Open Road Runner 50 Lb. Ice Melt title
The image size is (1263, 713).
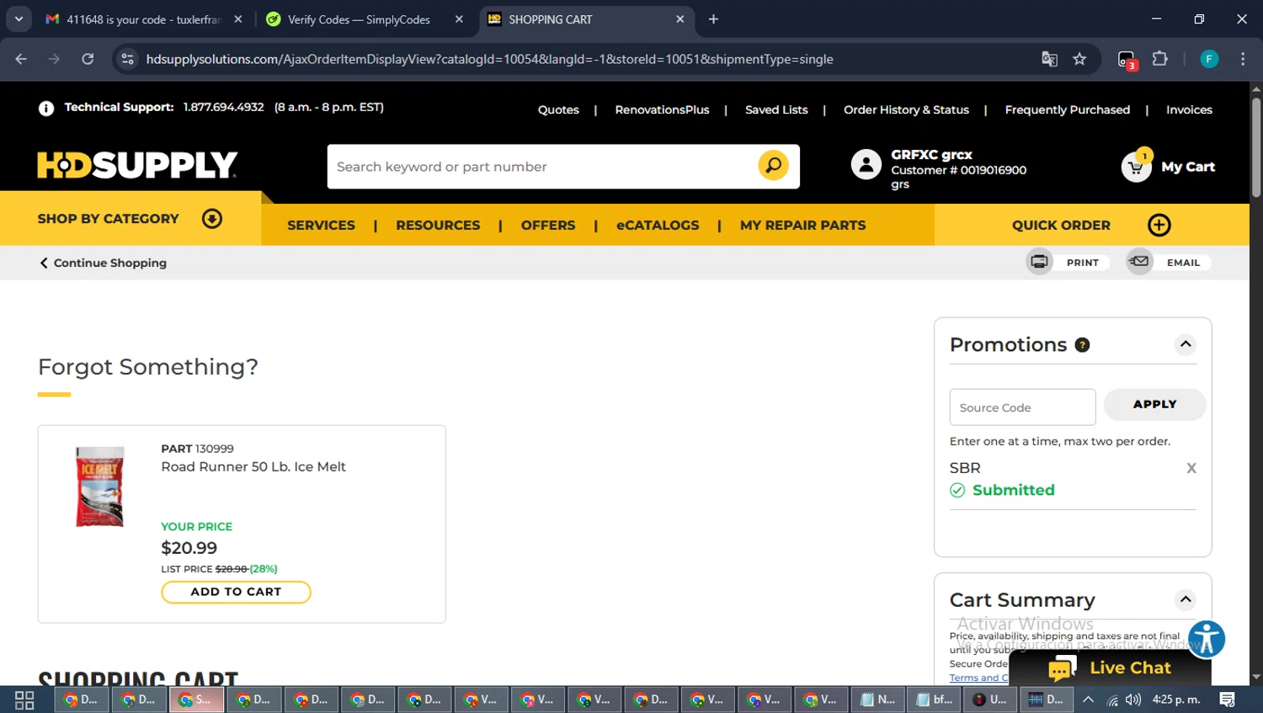(253, 466)
